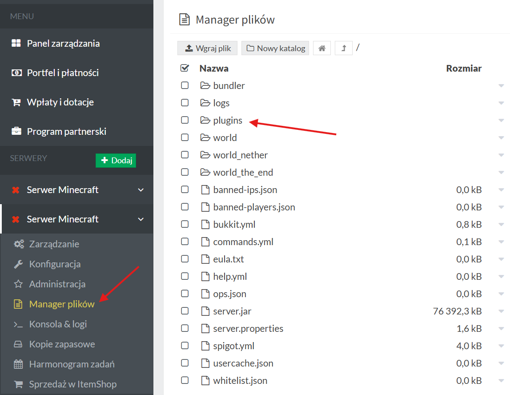Check the box for plugins folder
This screenshot has width=510, height=395.
tap(185, 120)
